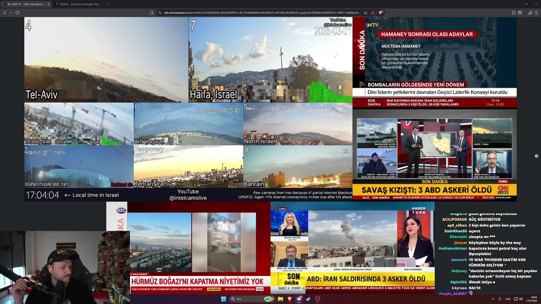This screenshot has width=541, height=304.
Task: Click chat username EmirKhan55
Action: point(456,231)
